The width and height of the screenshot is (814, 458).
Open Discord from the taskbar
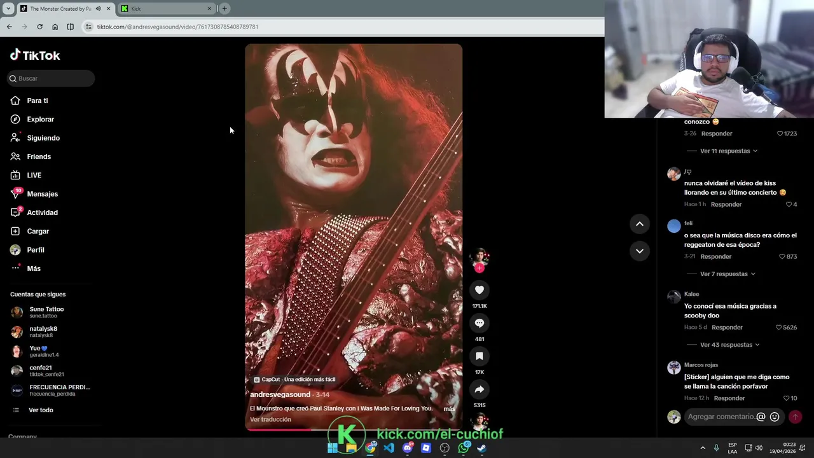(408, 448)
